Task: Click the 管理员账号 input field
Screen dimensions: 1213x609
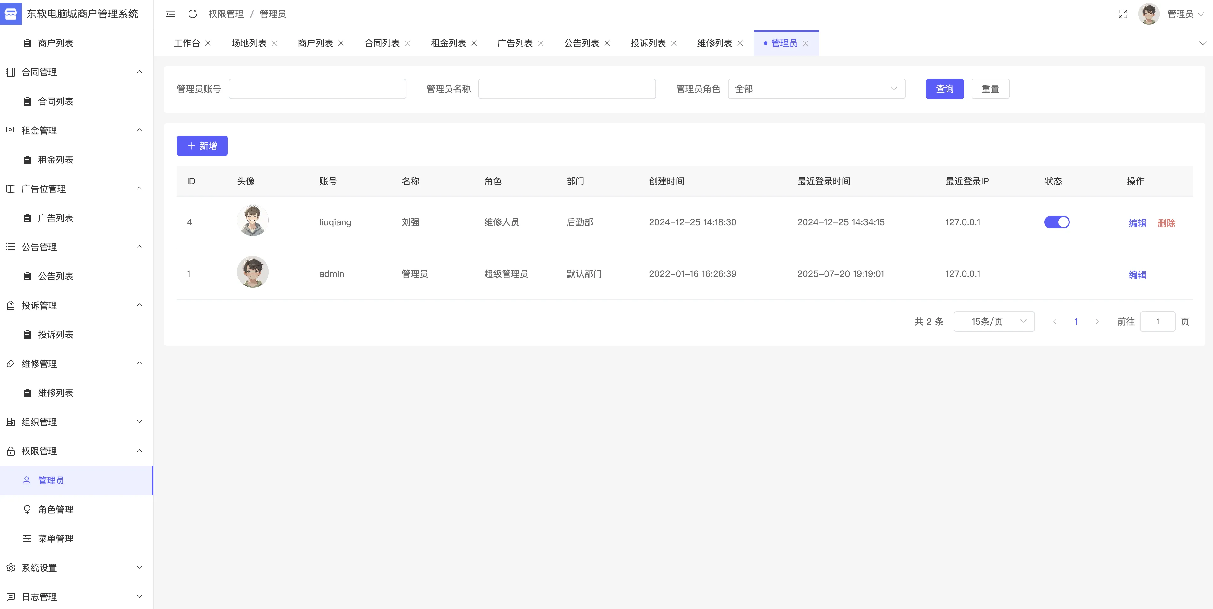Action: 317,88
